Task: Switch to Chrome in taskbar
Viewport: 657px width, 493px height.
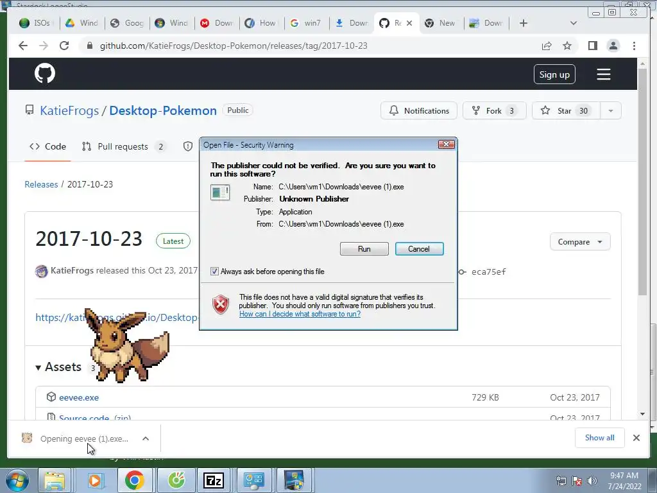Action: pyautogui.click(x=135, y=480)
